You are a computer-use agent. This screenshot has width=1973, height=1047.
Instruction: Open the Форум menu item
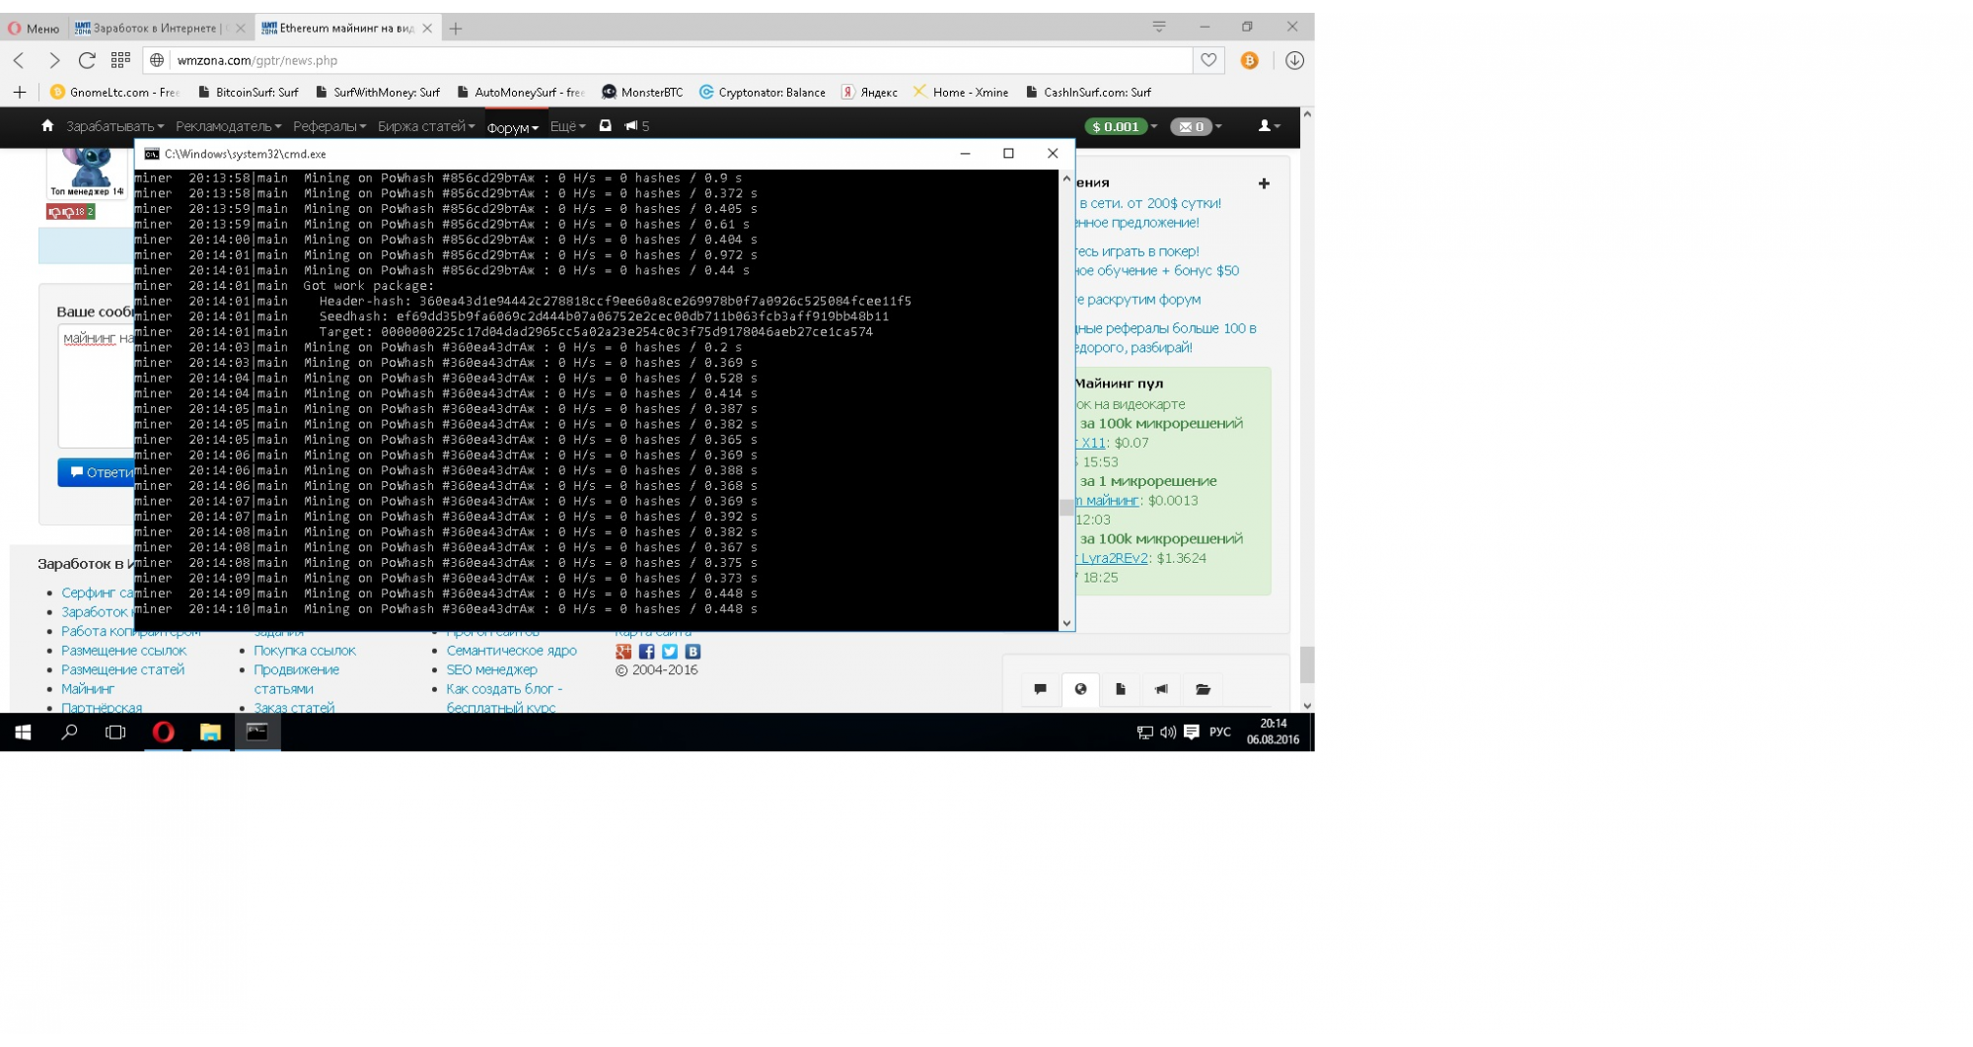(512, 127)
